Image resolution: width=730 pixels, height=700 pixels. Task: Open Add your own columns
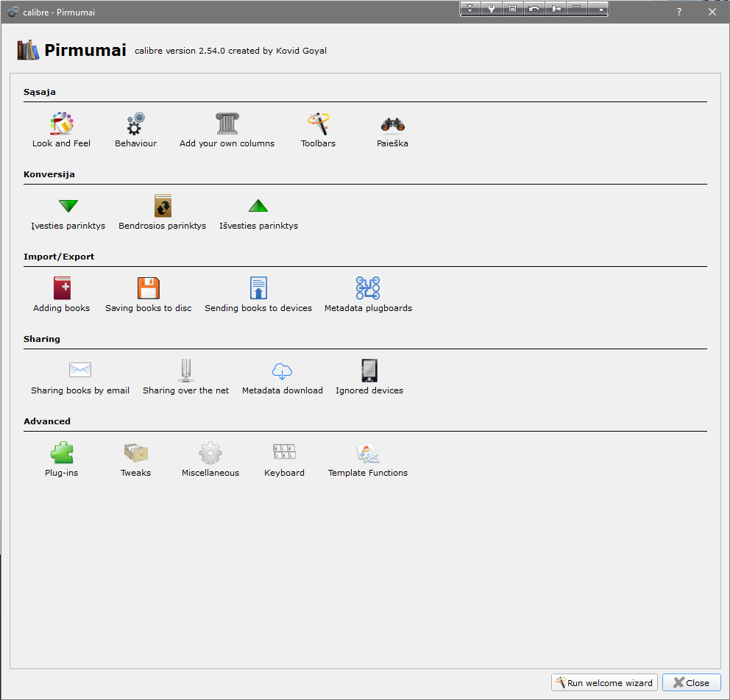[227, 129]
